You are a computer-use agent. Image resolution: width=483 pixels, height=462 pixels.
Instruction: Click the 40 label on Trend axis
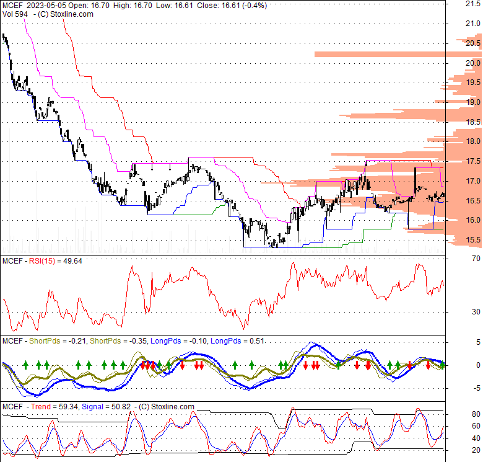[476, 438]
